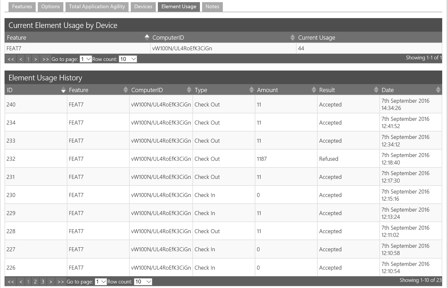Screen dimensions: 447x288
Task: Go to first page in Current Usage pager
Action: pyautogui.click(x=11, y=59)
